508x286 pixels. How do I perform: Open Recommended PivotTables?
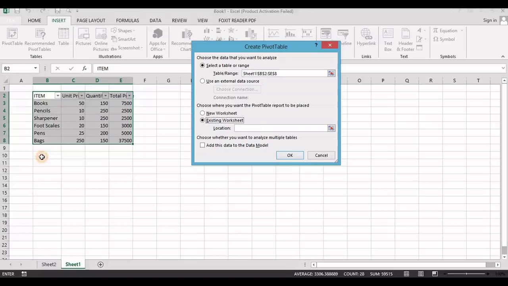(40, 40)
